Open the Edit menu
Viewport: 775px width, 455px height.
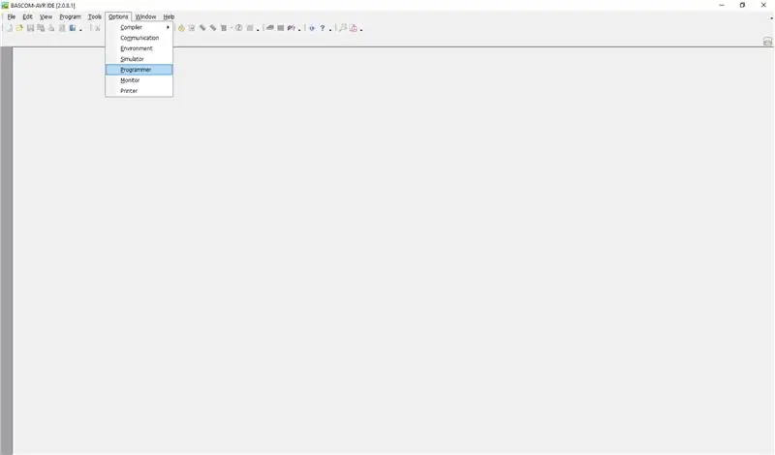point(28,16)
